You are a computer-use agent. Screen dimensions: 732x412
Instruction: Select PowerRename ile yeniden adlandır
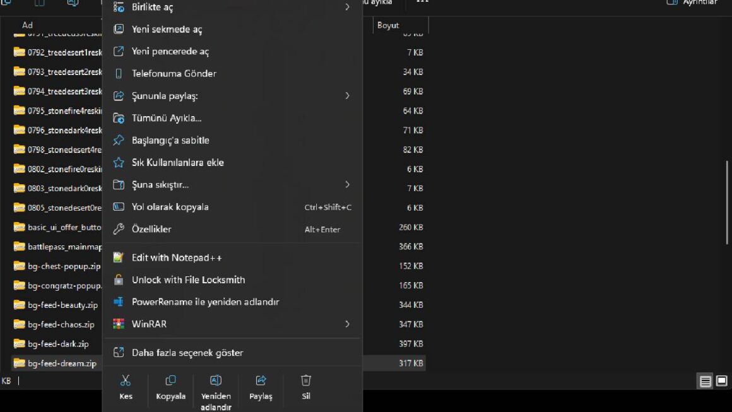[x=232, y=302]
